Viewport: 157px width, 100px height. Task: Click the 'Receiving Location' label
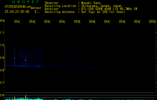click(60, 6)
